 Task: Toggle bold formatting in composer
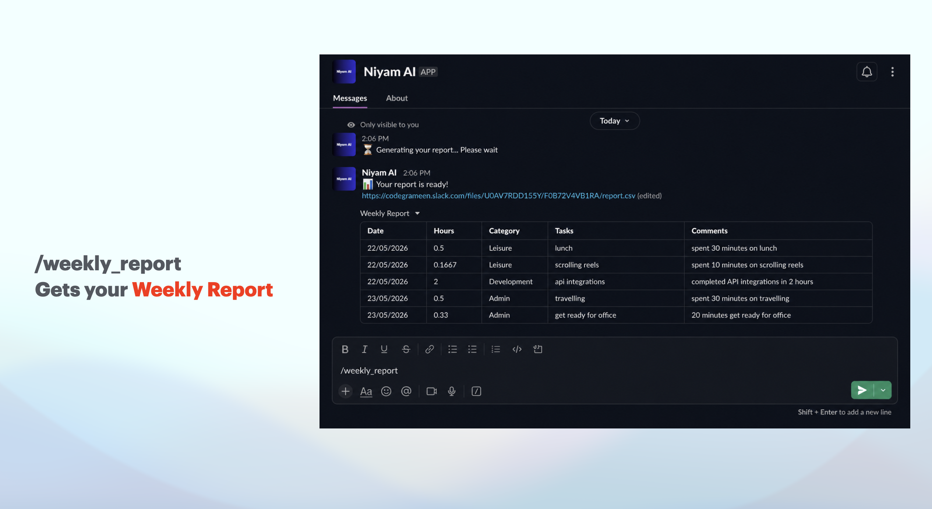coord(345,349)
